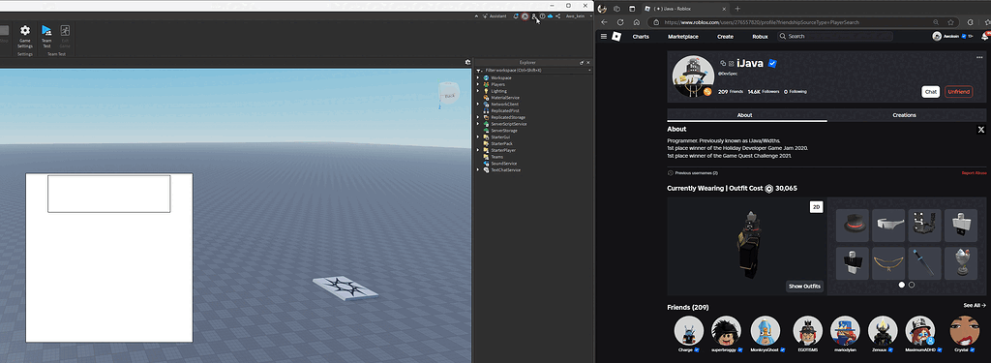Select MaterialService in Explorer
Image resolution: width=991 pixels, height=363 pixels.
click(505, 98)
